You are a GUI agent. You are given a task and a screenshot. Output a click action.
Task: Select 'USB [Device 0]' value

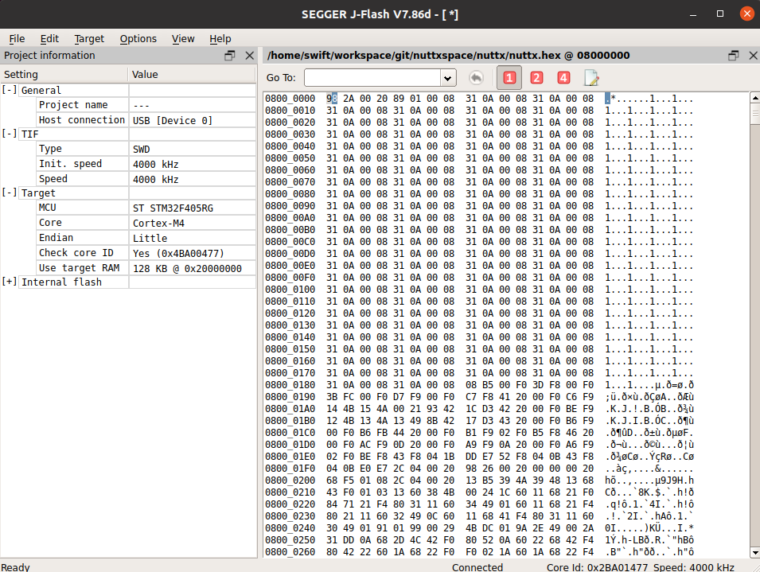click(173, 121)
